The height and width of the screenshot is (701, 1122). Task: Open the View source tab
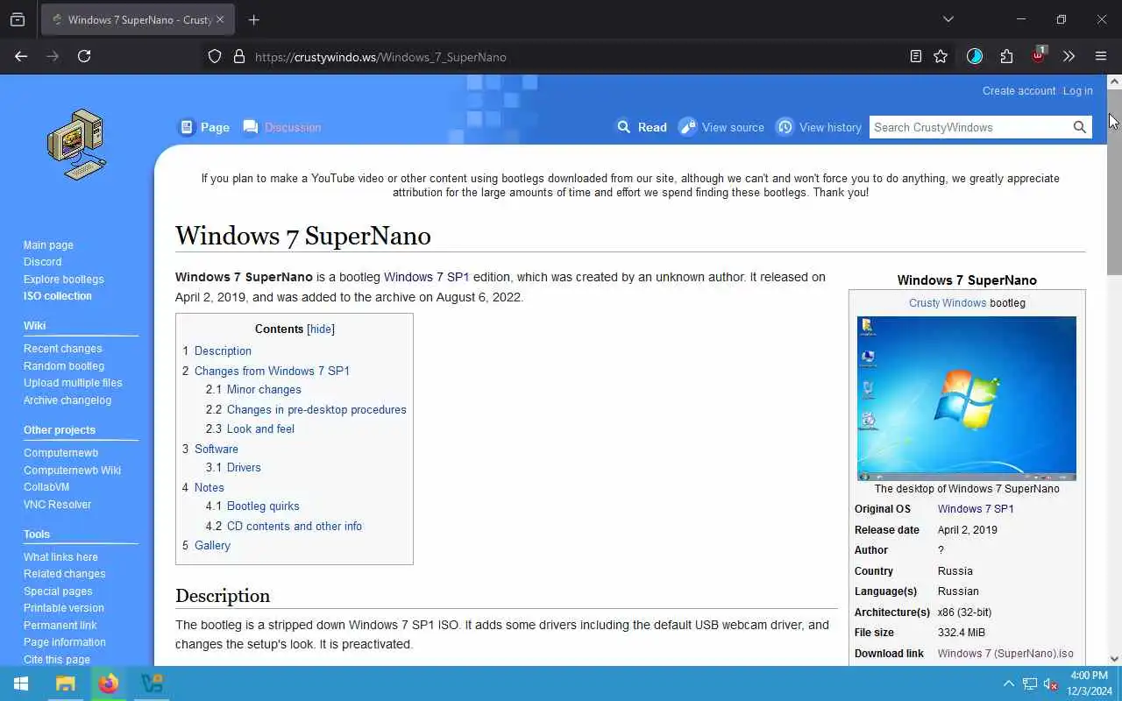tap(721, 127)
